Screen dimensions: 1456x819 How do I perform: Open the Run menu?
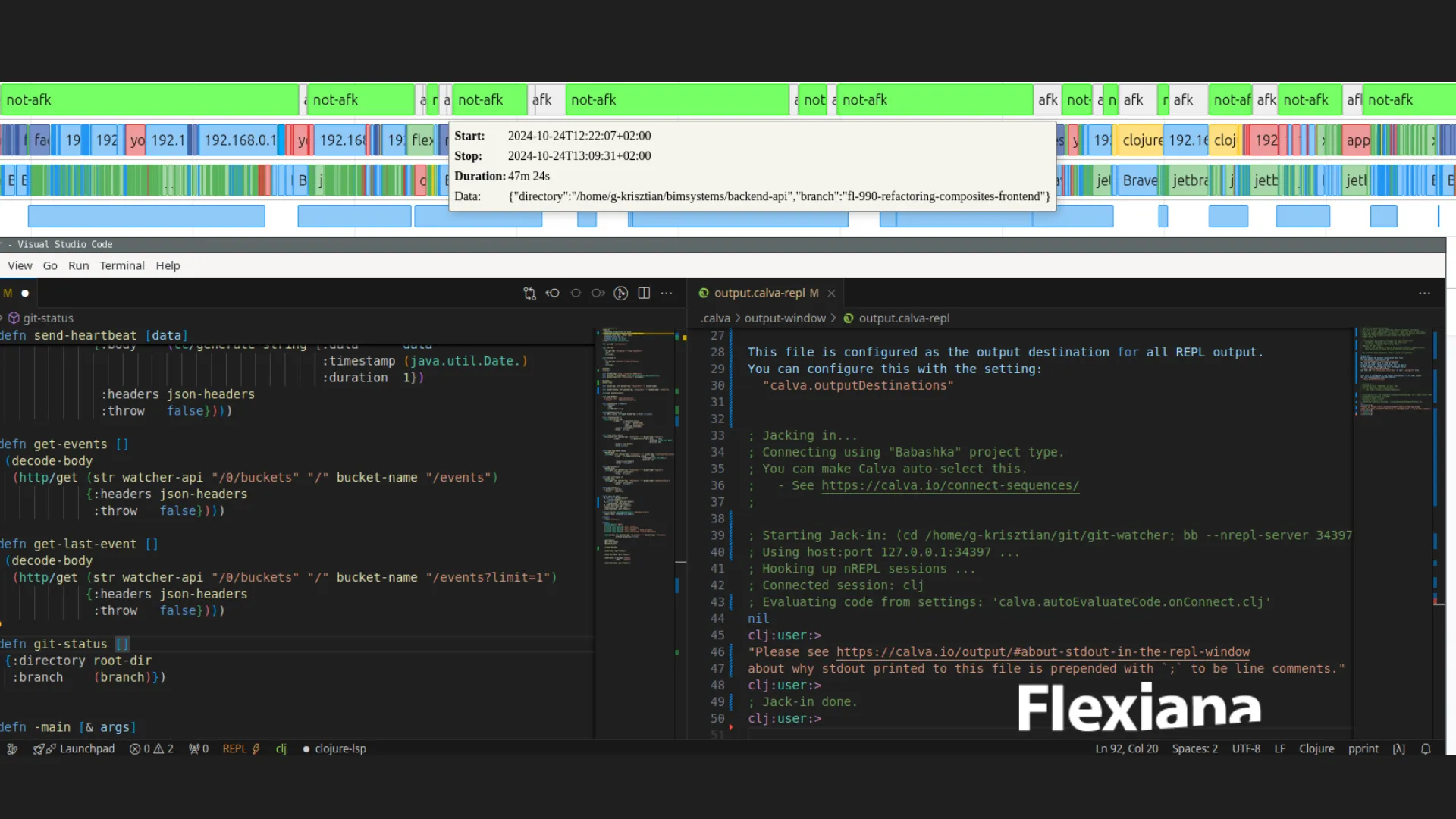78,265
